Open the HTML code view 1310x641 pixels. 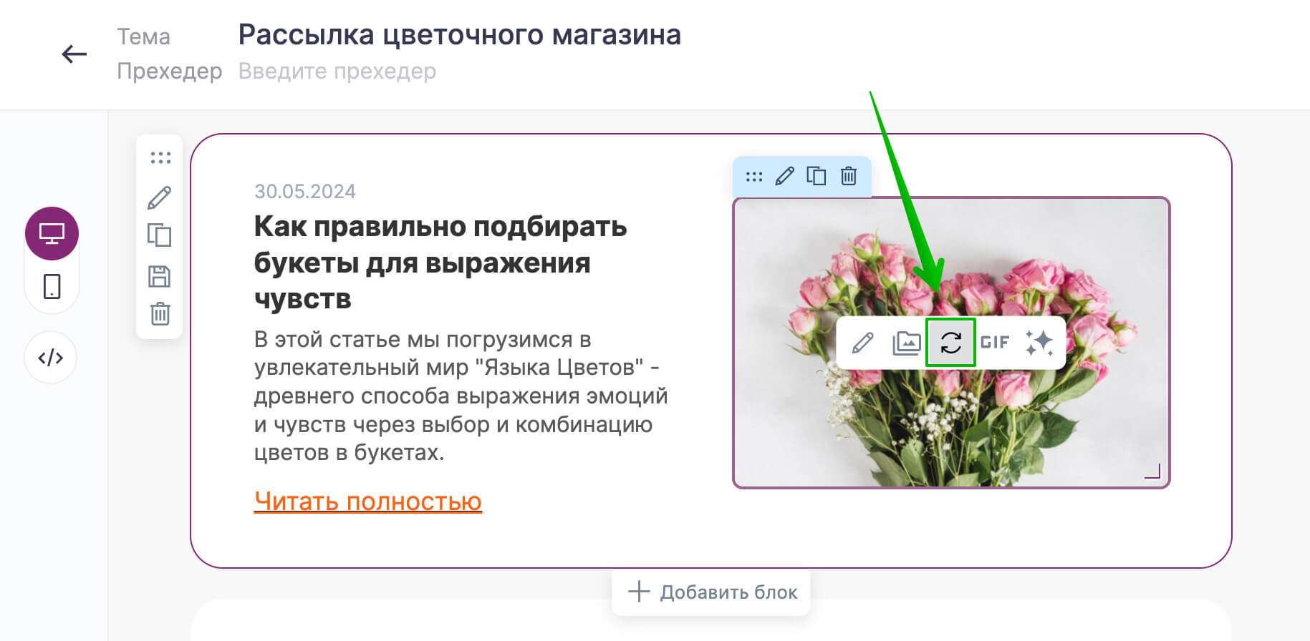click(x=51, y=357)
